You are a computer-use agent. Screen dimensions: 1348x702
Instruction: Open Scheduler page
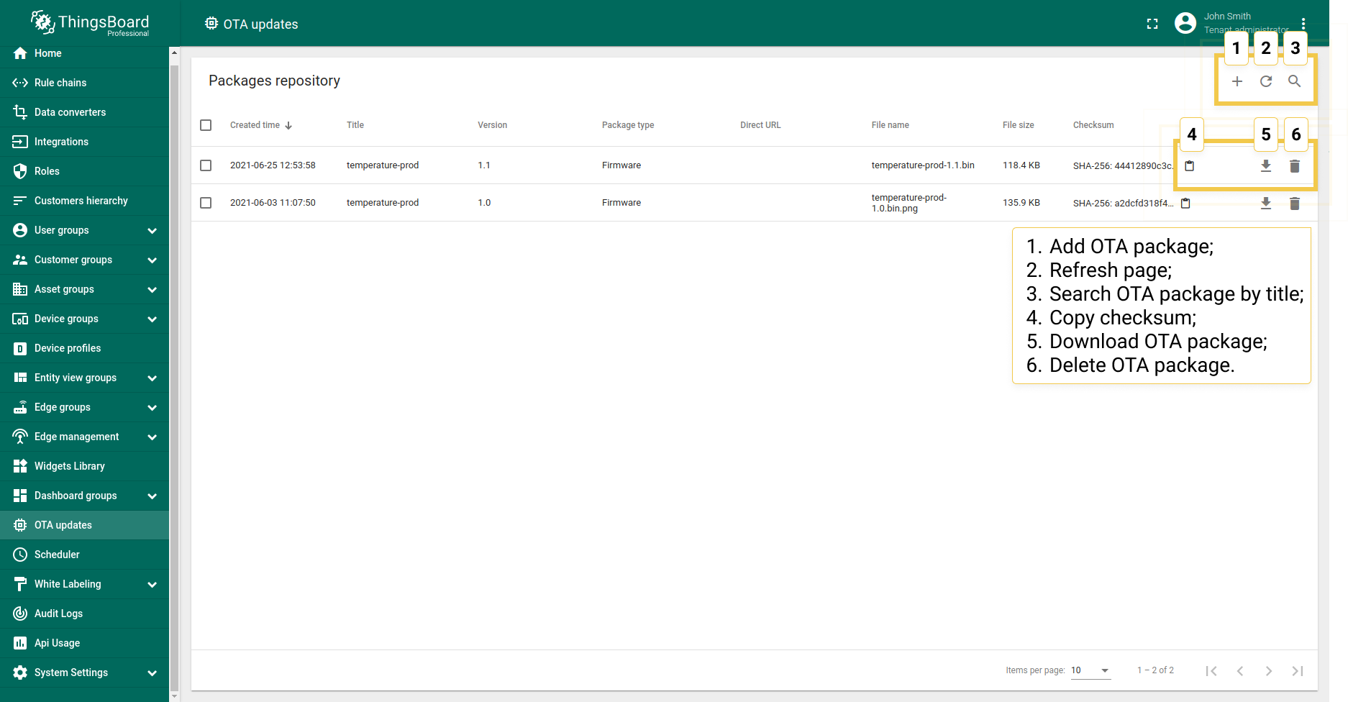click(x=84, y=555)
